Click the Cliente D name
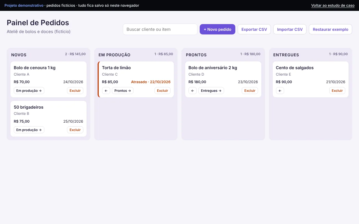 point(196,74)
